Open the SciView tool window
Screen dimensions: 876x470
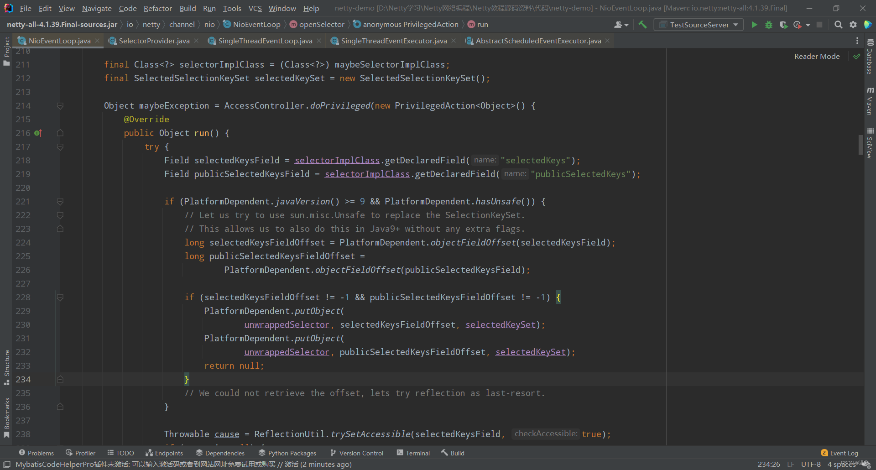coord(870,143)
